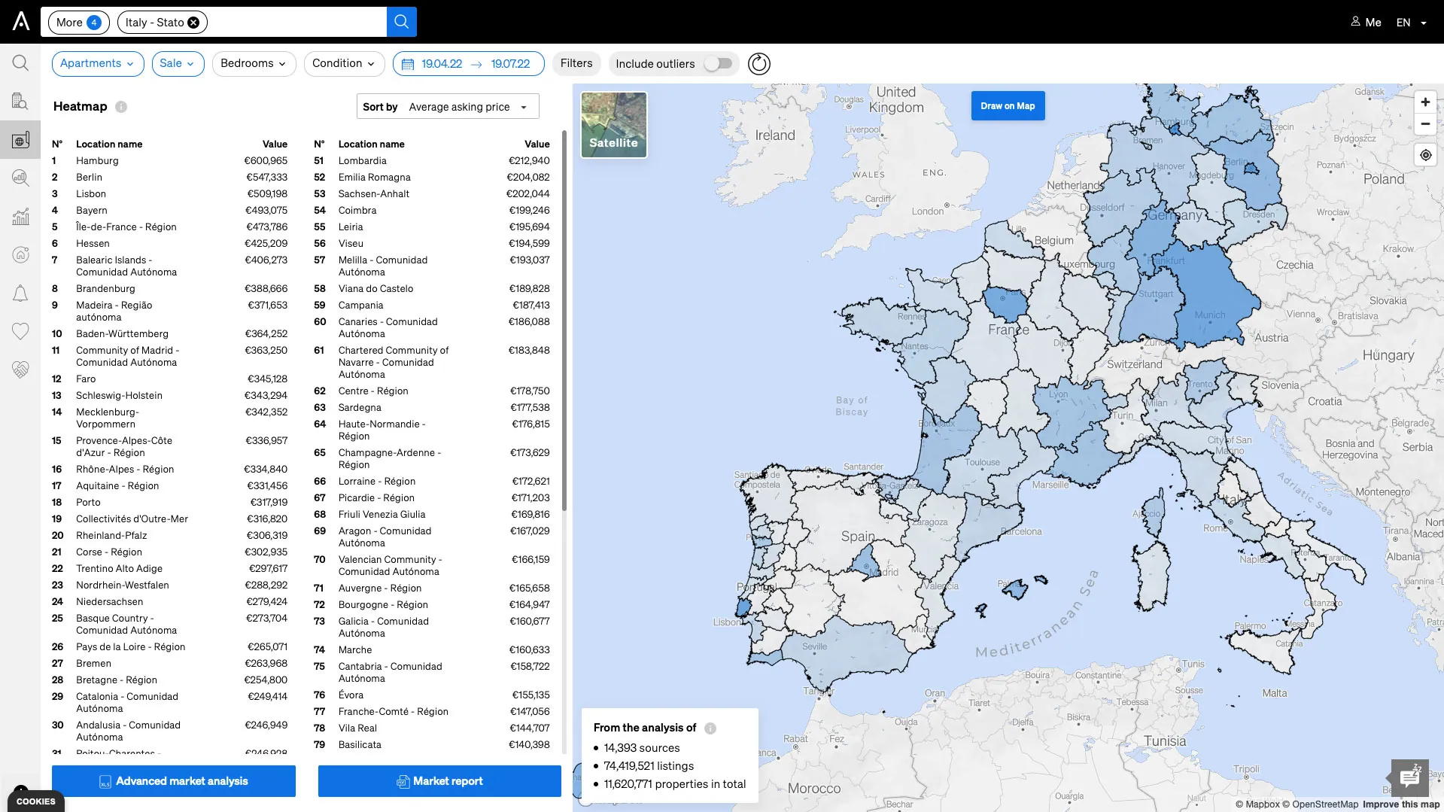
Task: Click the Filters button
Action: point(576,64)
